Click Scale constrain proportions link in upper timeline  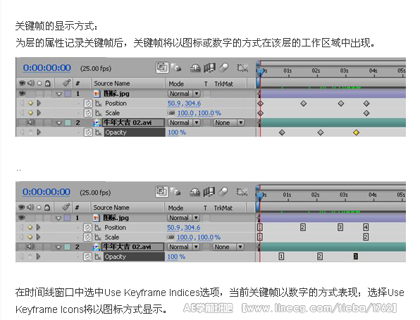pos(171,113)
